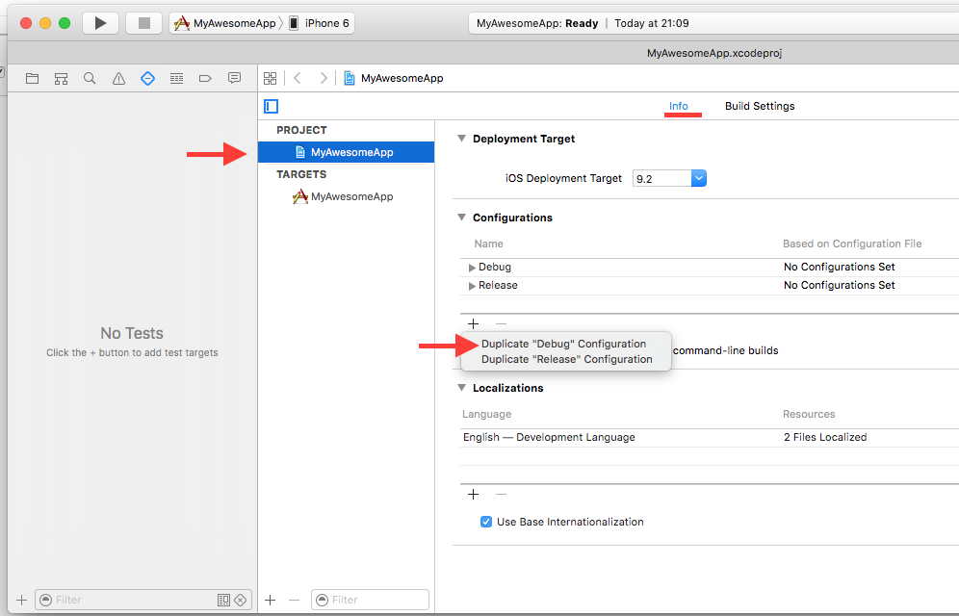
Task: Select the MyAwesomeApp target row
Action: (347, 196)
